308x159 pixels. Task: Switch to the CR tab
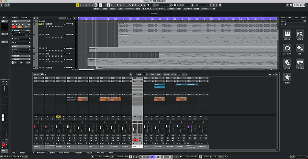tap(296, 18)
